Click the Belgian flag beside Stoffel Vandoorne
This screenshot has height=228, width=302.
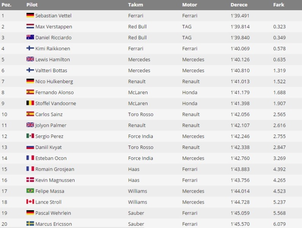coord(30,103)
